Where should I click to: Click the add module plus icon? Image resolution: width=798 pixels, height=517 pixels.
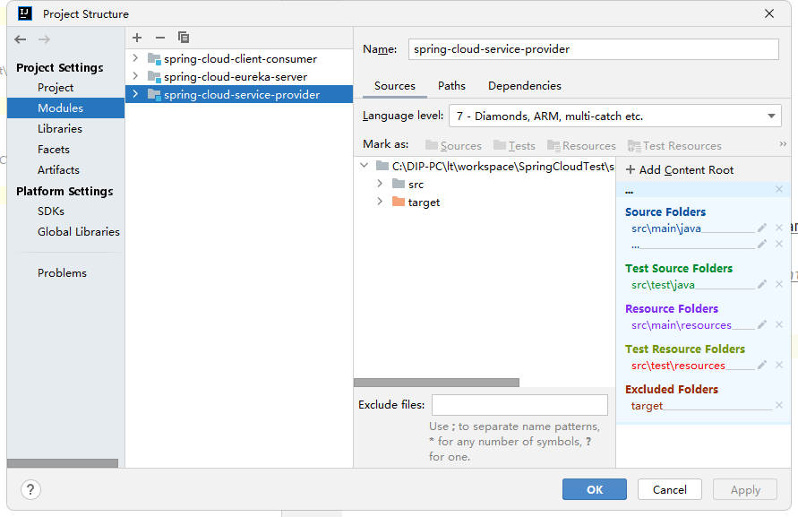point(137,38)
